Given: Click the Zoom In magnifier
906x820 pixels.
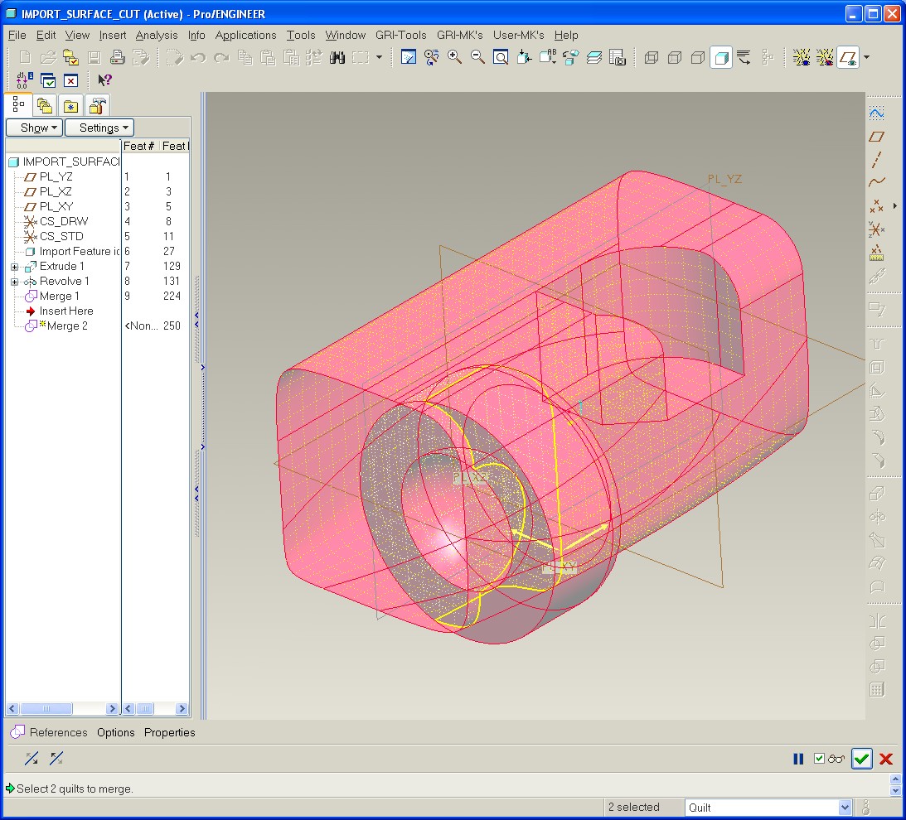Looking at the screenshot, I should (x=455, y=57).
